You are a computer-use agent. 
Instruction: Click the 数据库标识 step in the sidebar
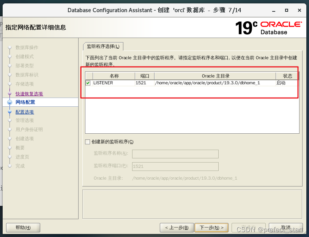[x=27, y=75]
